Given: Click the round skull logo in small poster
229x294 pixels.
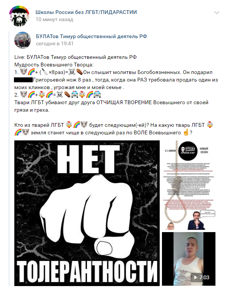Looking at the screenshot, I should click(x=188, y=151).
